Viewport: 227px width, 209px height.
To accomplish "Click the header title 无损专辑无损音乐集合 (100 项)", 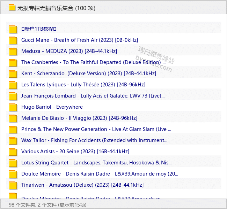I will coord(56,8).
